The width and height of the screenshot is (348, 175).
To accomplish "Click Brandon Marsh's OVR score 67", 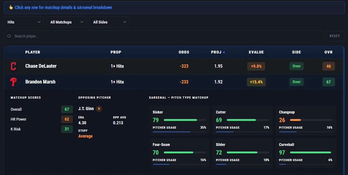I will coord(329,82).
